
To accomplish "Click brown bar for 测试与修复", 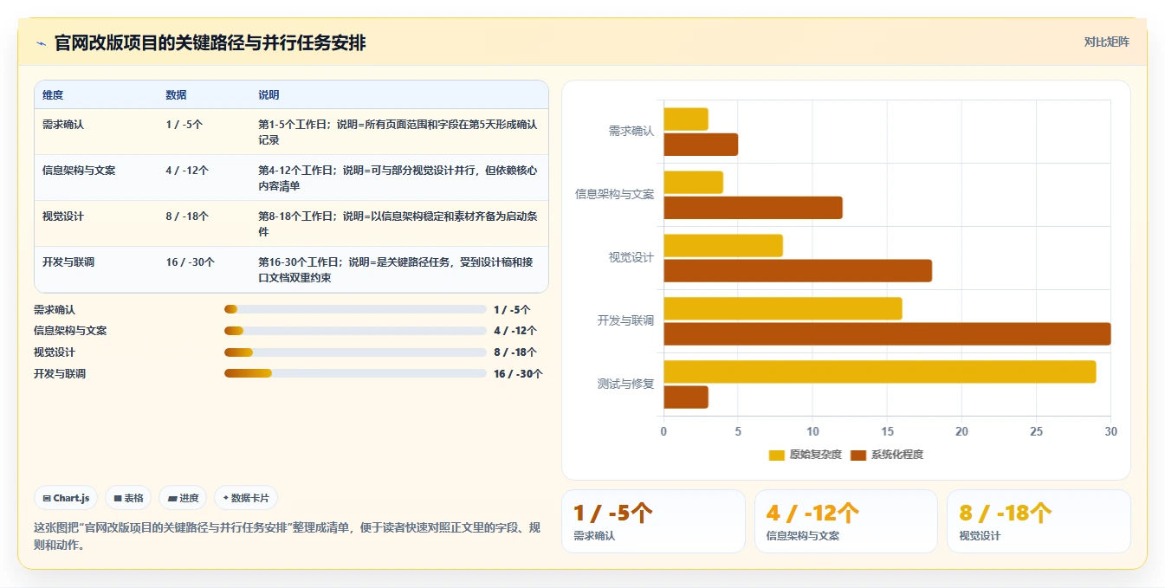I will click(686, 397).
